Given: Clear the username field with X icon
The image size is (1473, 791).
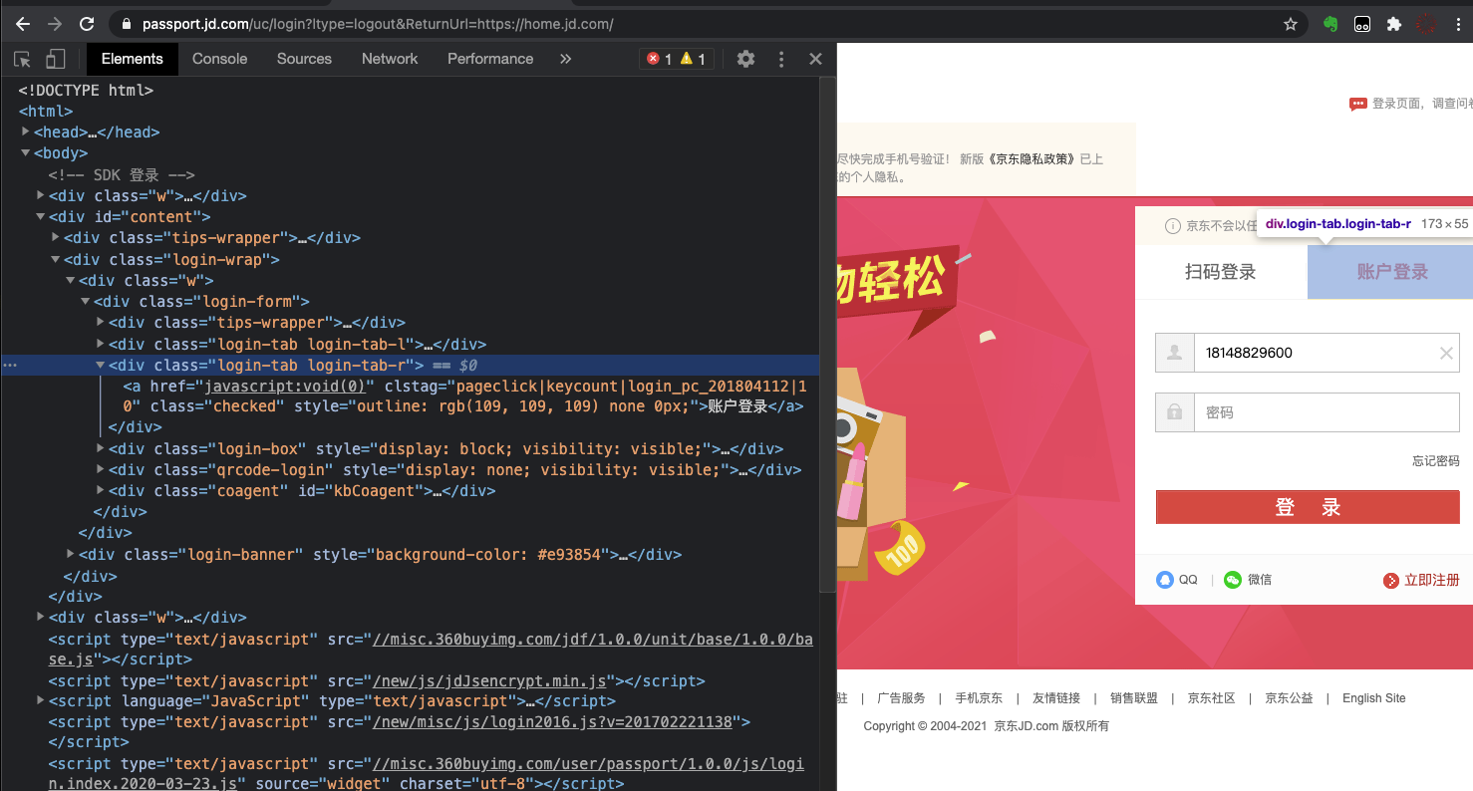Looking at the screenshot, I should [1446, 353].
